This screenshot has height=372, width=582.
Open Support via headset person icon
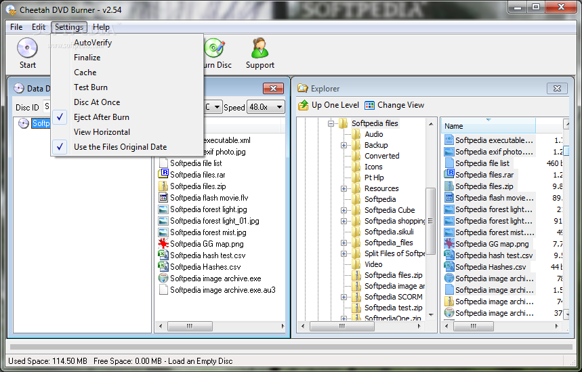click(x=259, y=48)
